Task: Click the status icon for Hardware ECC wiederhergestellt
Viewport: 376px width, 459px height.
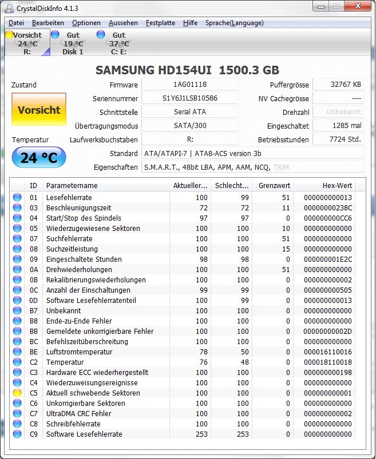Action: (x=17, y=372)
